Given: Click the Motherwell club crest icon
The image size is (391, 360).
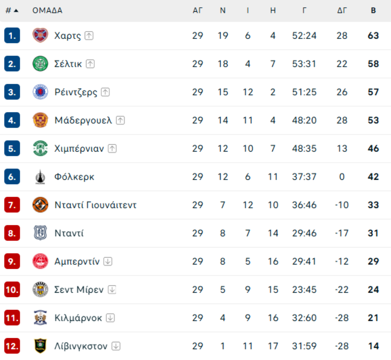Looking at the screenshot, I should [40, 120].
